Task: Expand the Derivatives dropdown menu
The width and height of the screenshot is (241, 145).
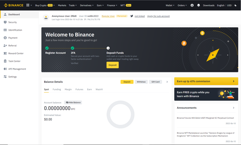Action: (87, 5)
